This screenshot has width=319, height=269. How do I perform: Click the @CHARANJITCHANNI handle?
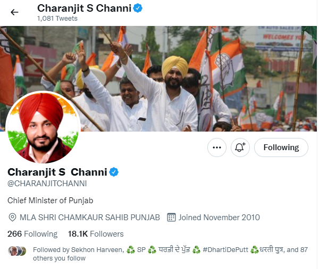(x=47, y=184)
